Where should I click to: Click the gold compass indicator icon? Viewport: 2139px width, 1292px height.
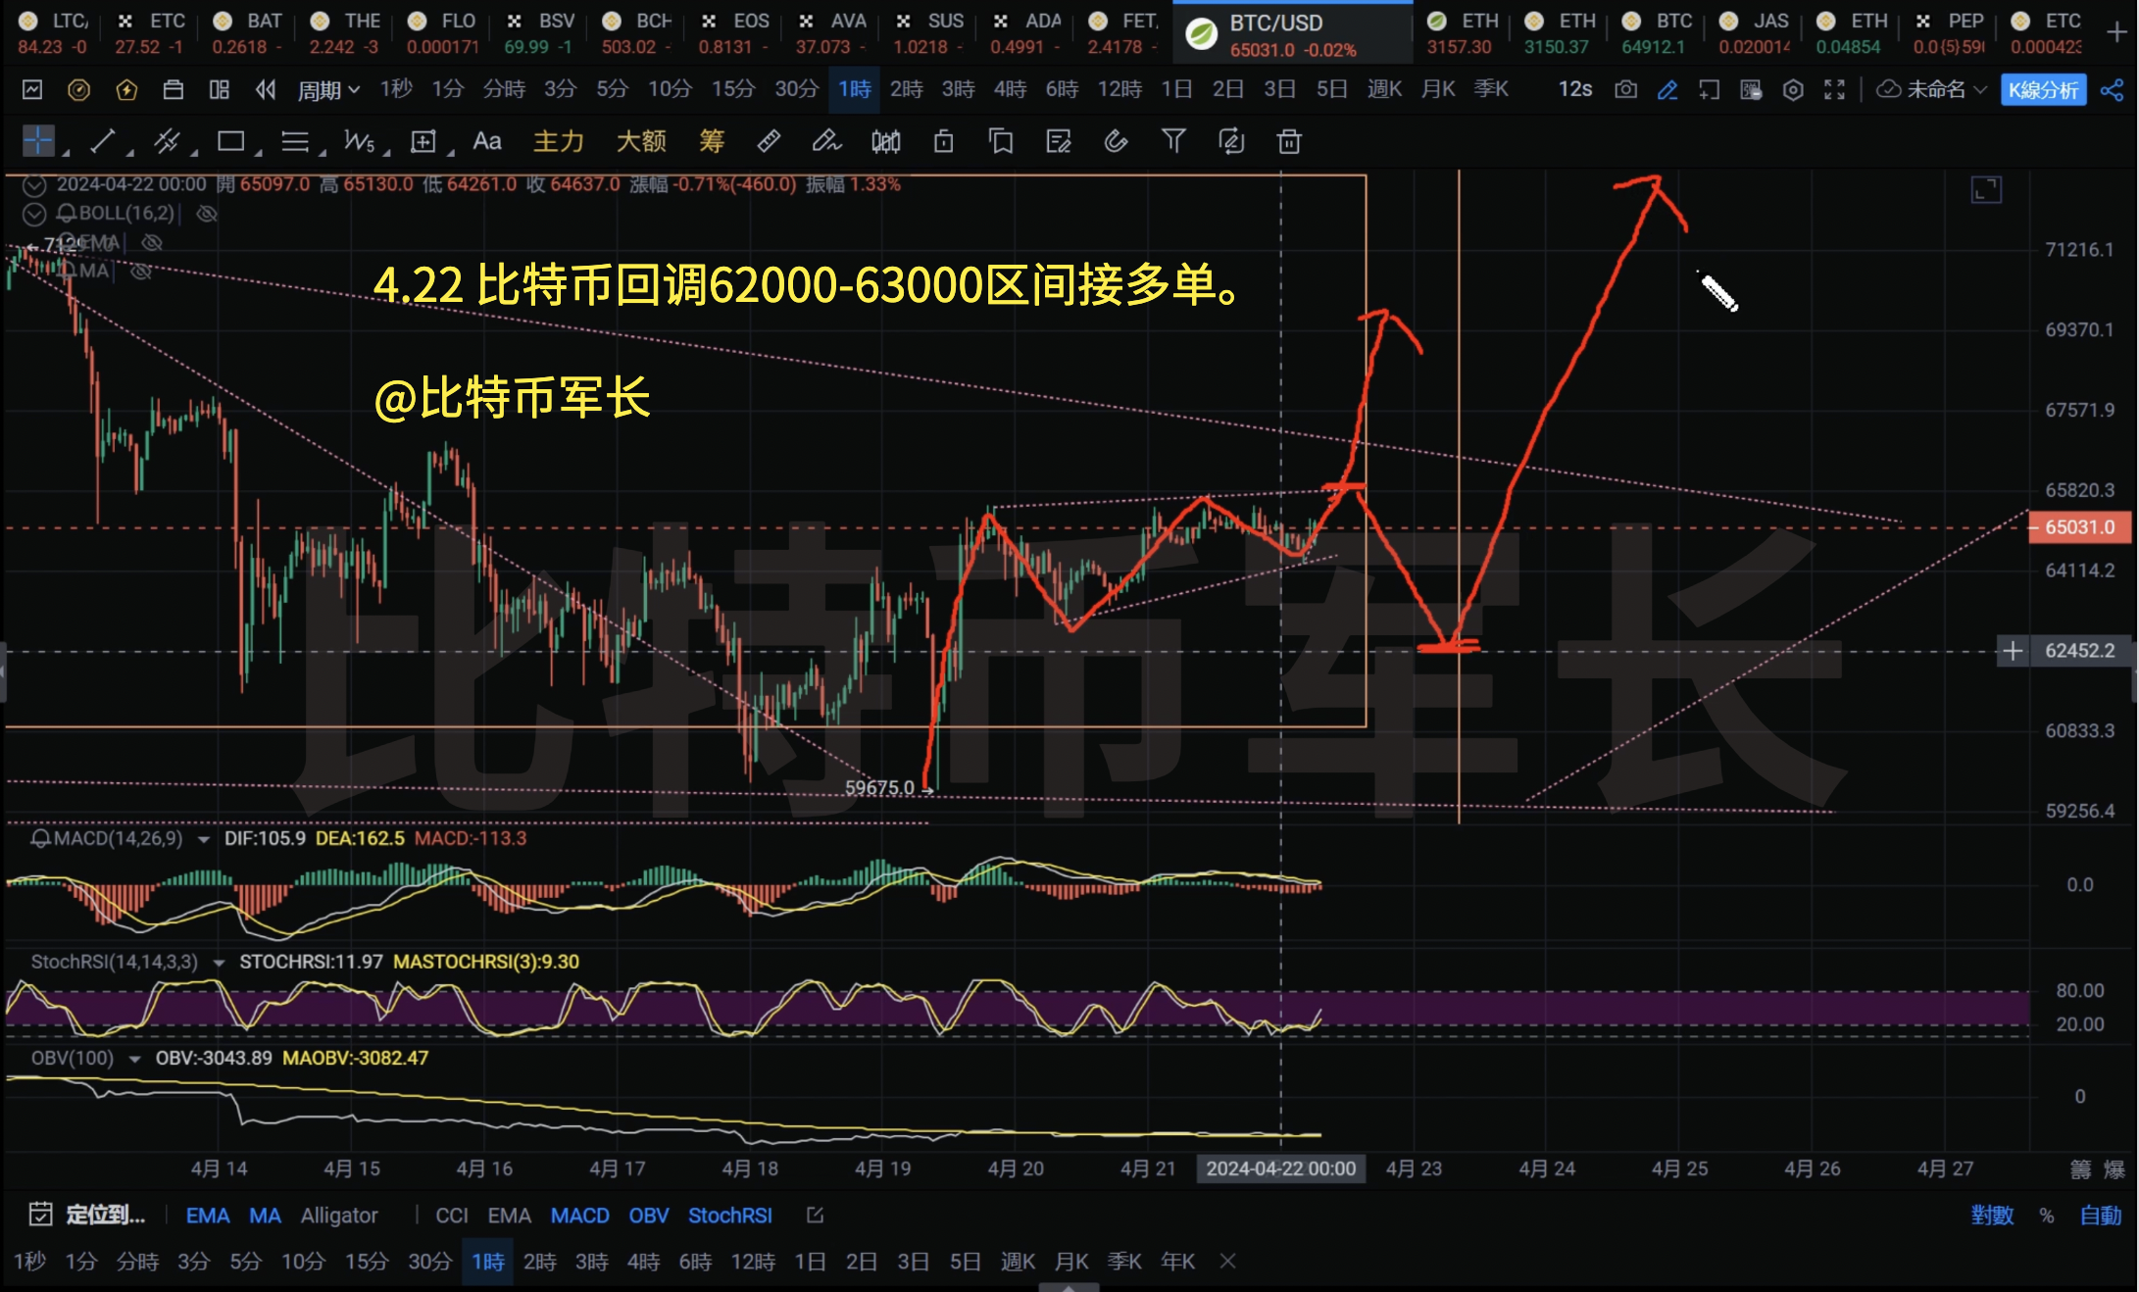[x=79, y=90]
